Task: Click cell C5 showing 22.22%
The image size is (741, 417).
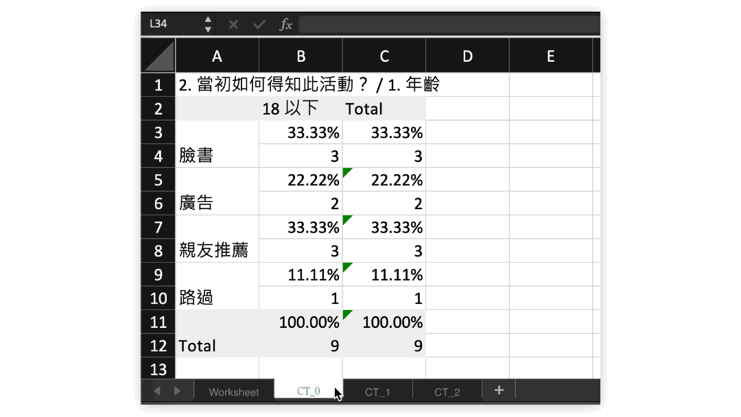Action: point(384,180)
